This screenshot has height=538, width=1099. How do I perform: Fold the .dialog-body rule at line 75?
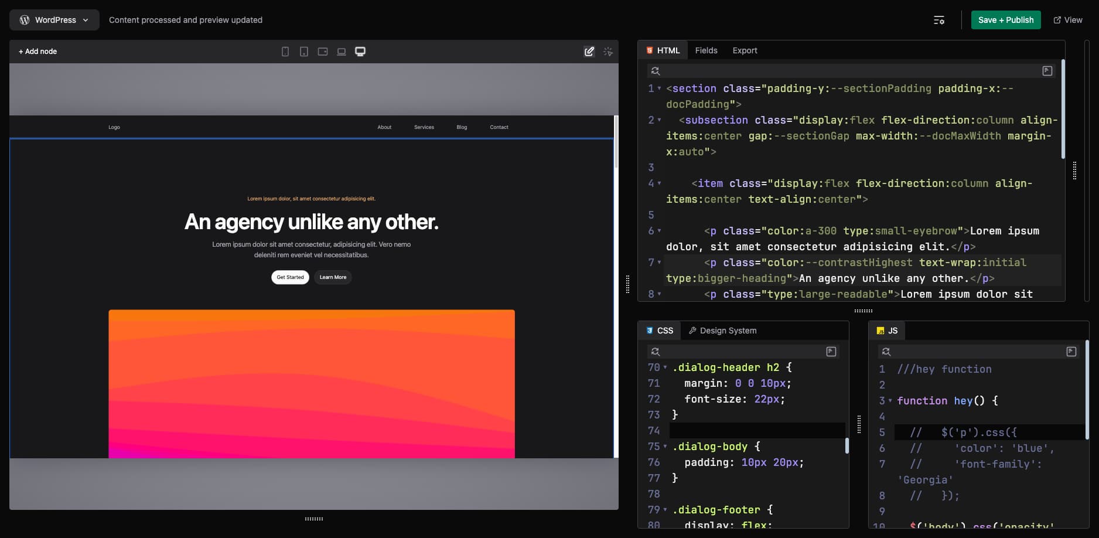click(x=665, y=447)
